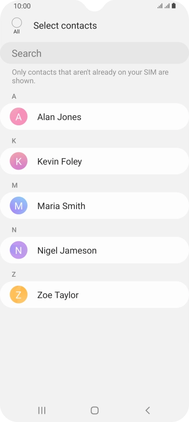
Task: Tap Maria Smith's blue M avatar
Action: click(19, 206)
